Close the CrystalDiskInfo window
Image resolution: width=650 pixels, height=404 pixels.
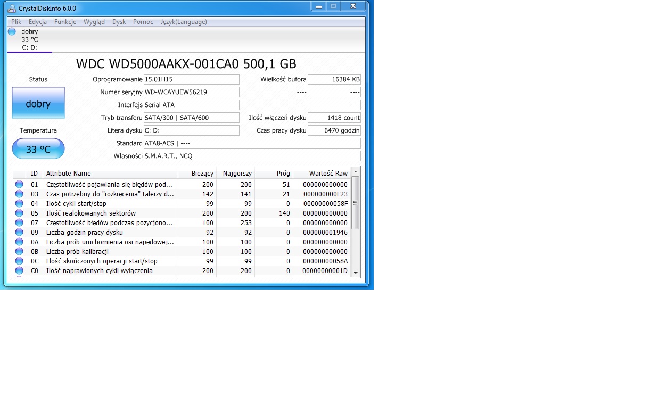pos(353,6)
